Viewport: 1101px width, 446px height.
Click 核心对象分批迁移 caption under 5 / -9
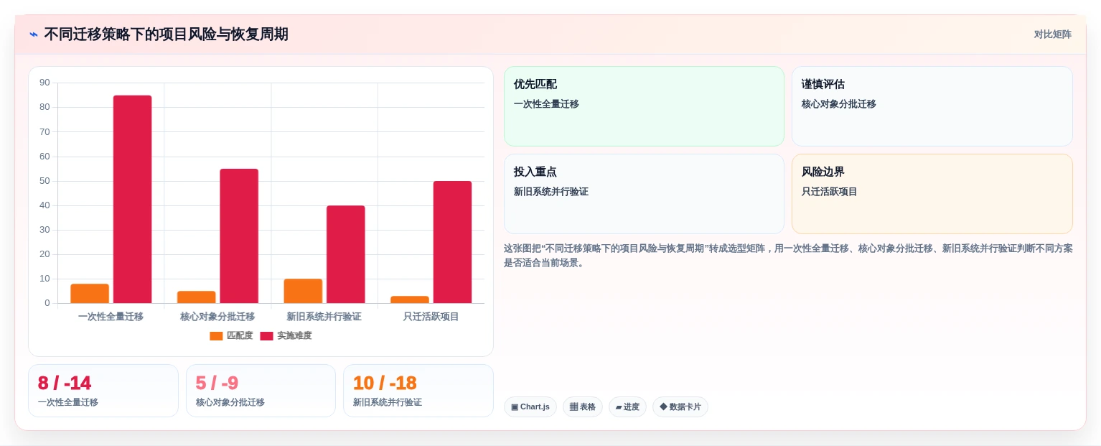point(230,402)
